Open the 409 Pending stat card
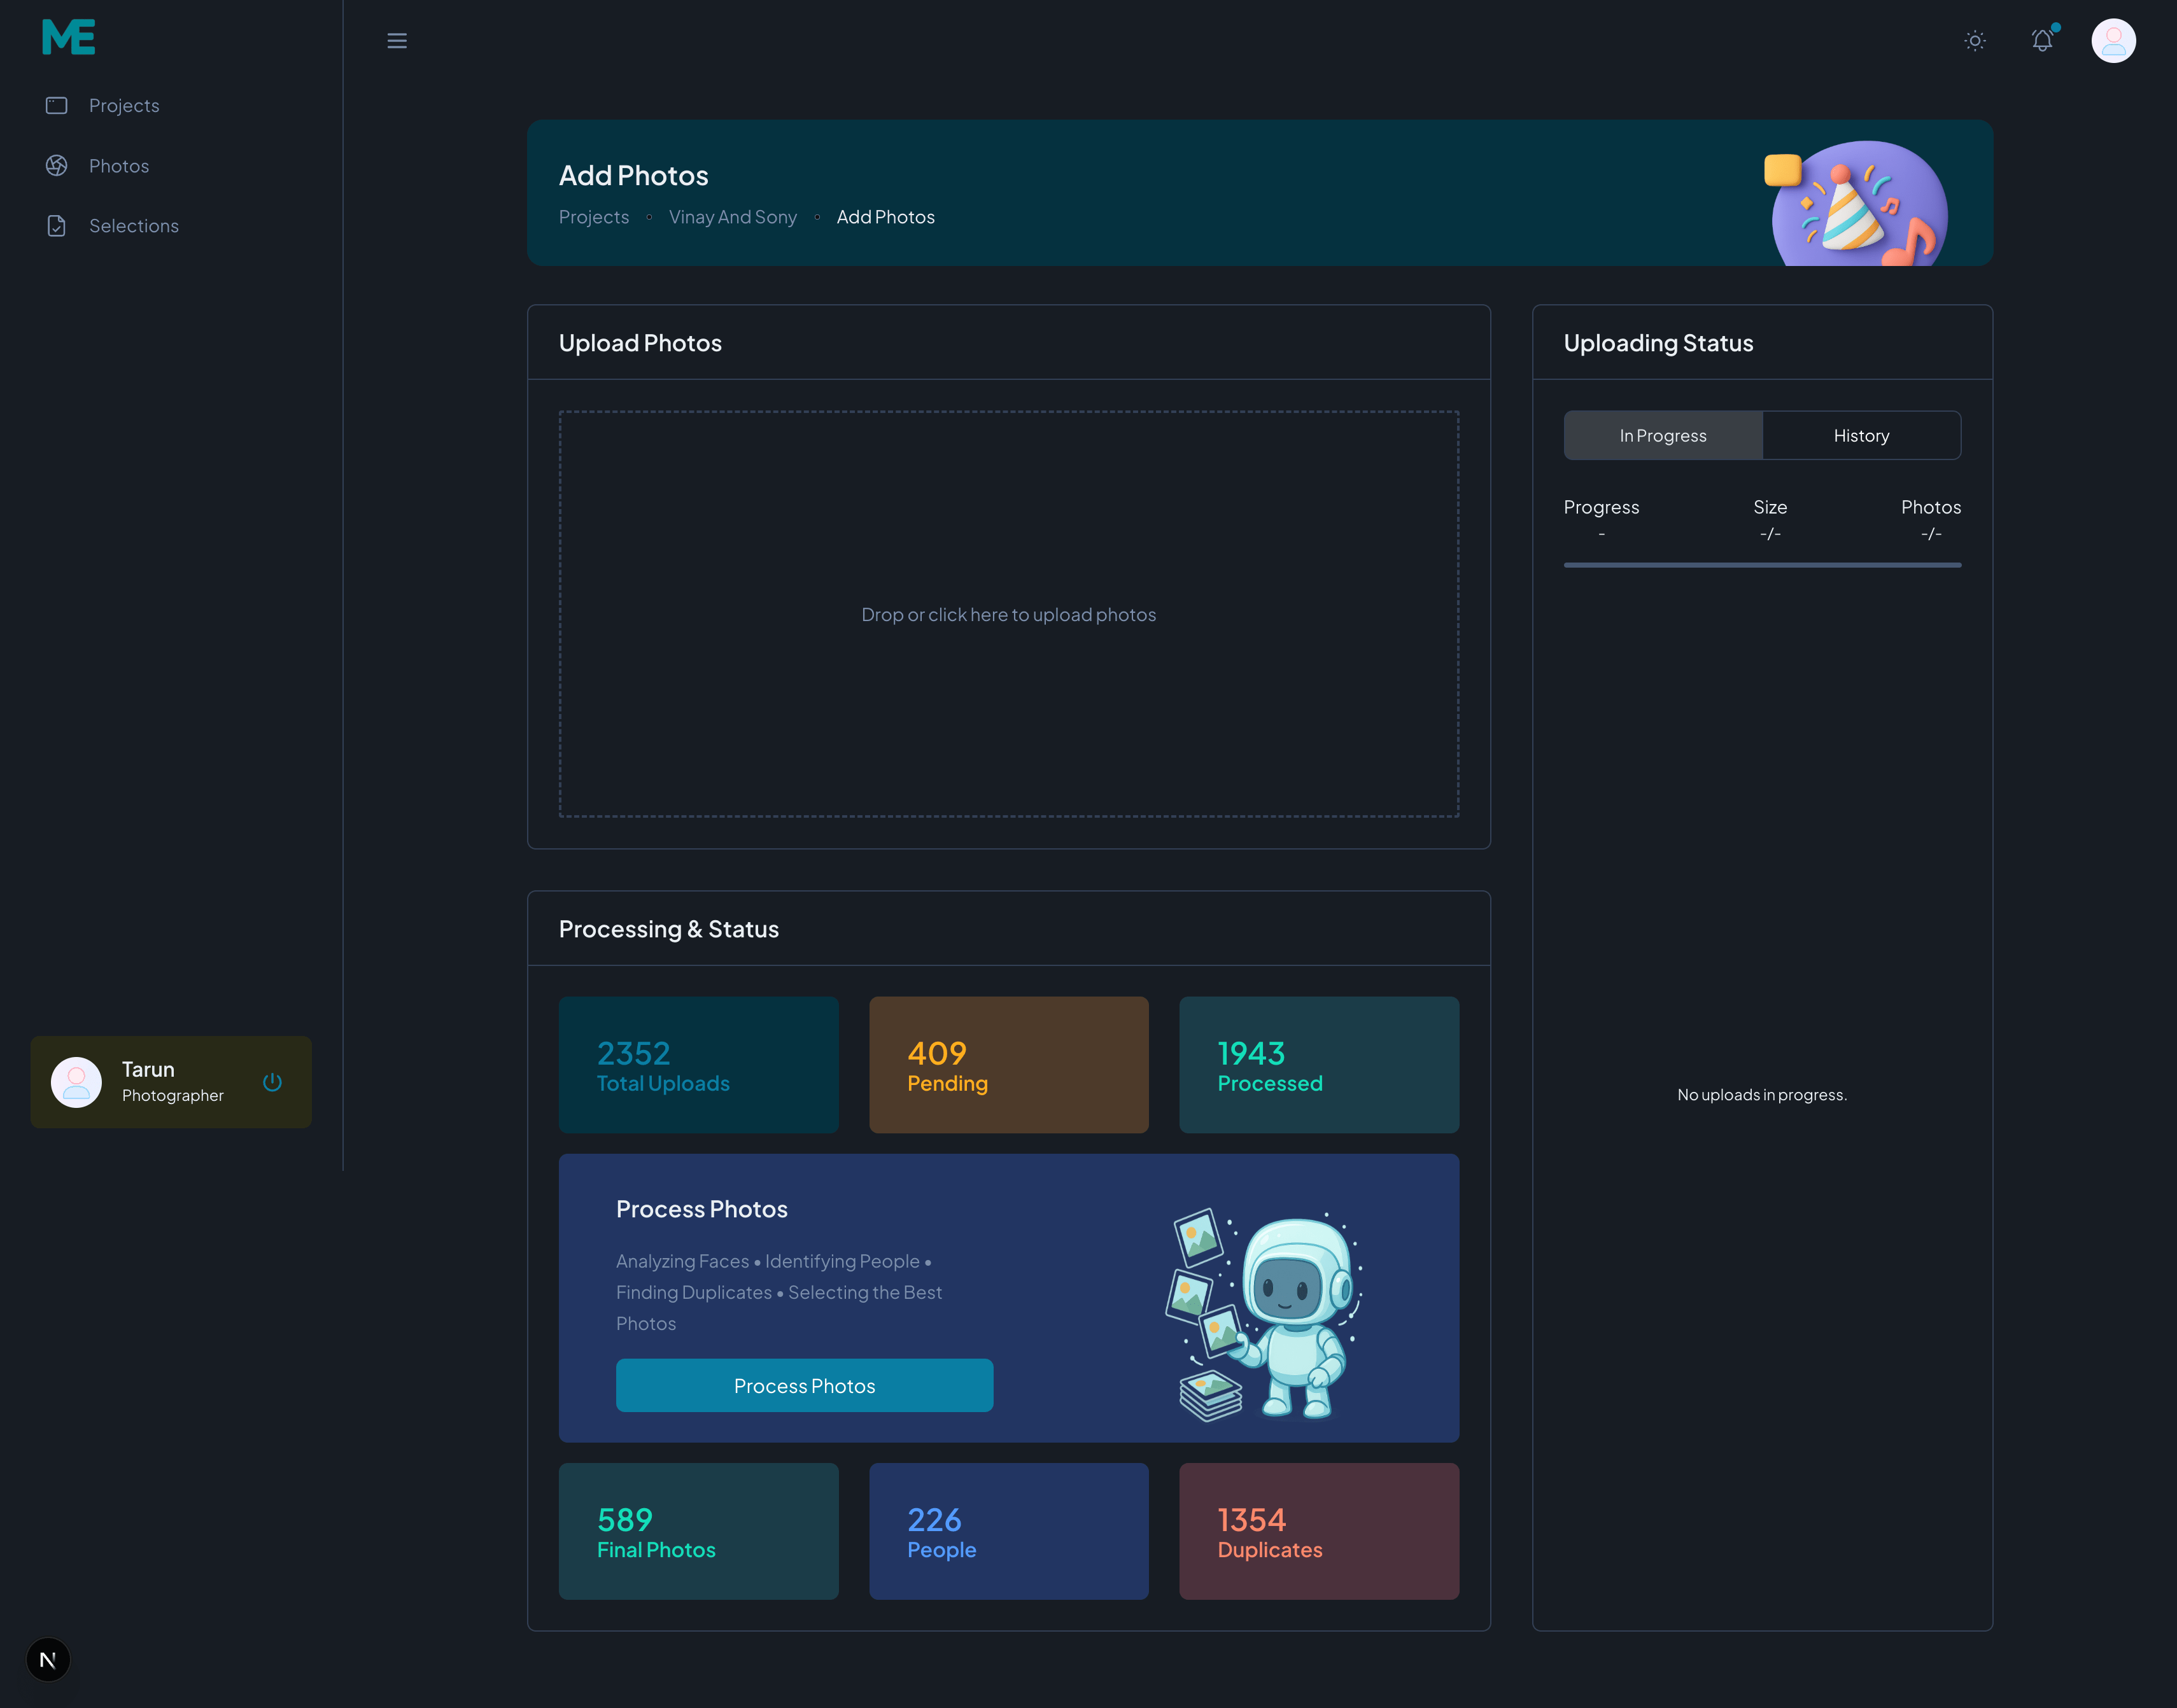Image resolution: width=2177 pixels, height=1708 pixels. (x=1008, y=1065)
